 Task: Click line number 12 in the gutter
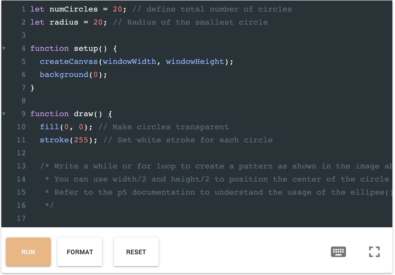coord(21,153)
